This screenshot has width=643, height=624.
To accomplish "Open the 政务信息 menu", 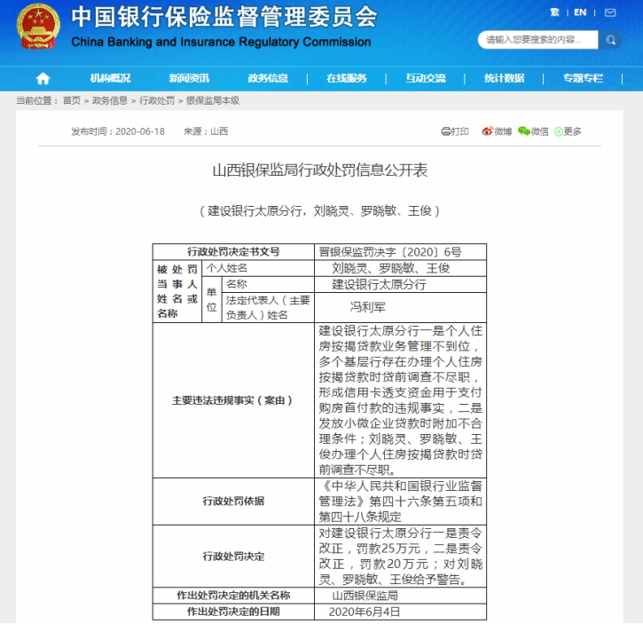I will 268,78.
